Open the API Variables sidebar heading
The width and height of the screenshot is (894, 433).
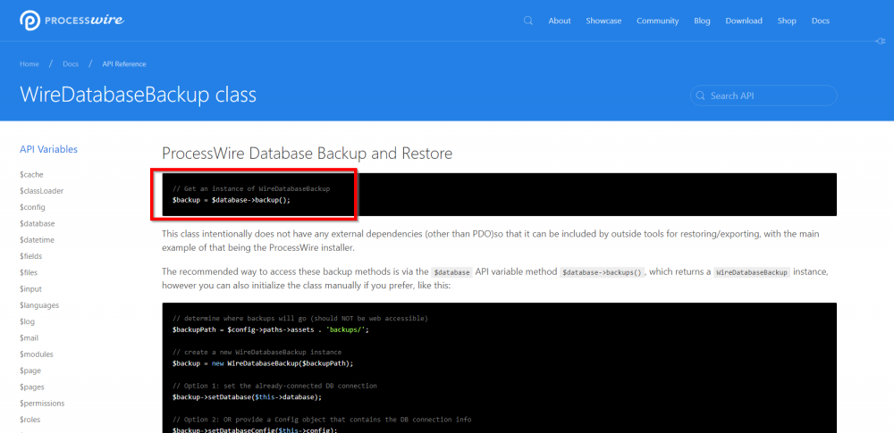coord(48,149)
